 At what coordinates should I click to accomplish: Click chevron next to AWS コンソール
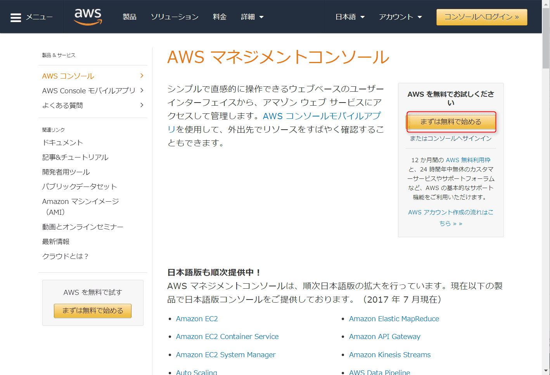point(142,75)
